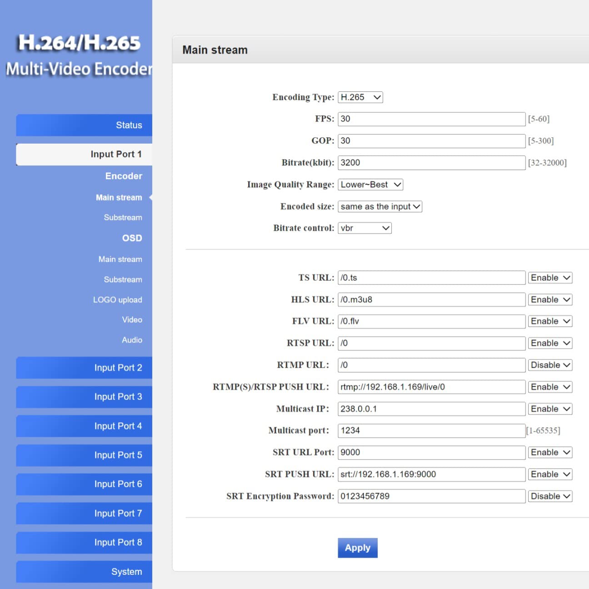Disable the SRT PUSH URL
589x589 pixels.
point(549,474)
